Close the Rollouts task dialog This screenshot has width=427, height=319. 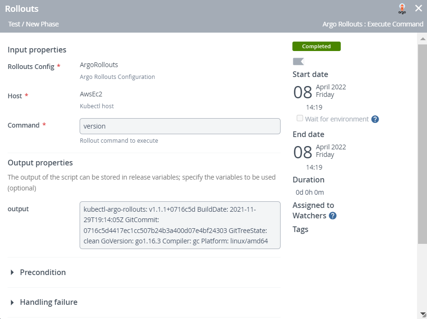coord(418,8)
